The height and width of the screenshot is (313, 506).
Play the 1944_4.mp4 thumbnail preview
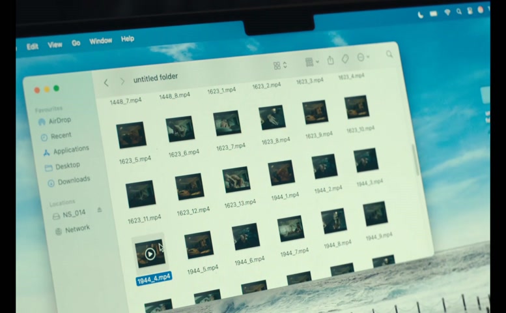coord(150,254)
